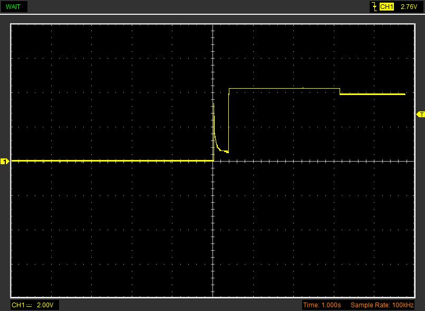Click the falling-edge trigger slope icon
Image resolution: width=425 pixels, height=311 pixels.
tap(374, 7)
